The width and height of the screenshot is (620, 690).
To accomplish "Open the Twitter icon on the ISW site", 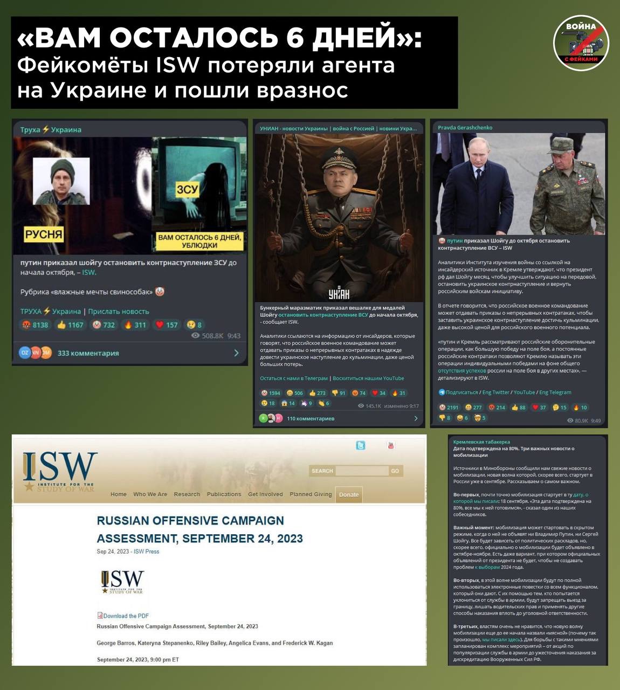I will (361, 445).
